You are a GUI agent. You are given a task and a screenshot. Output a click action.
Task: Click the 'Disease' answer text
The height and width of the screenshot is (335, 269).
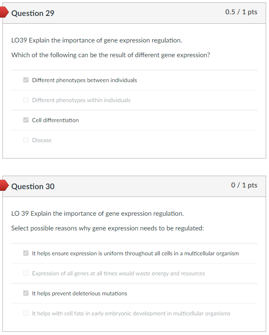(x=41, y=140)
